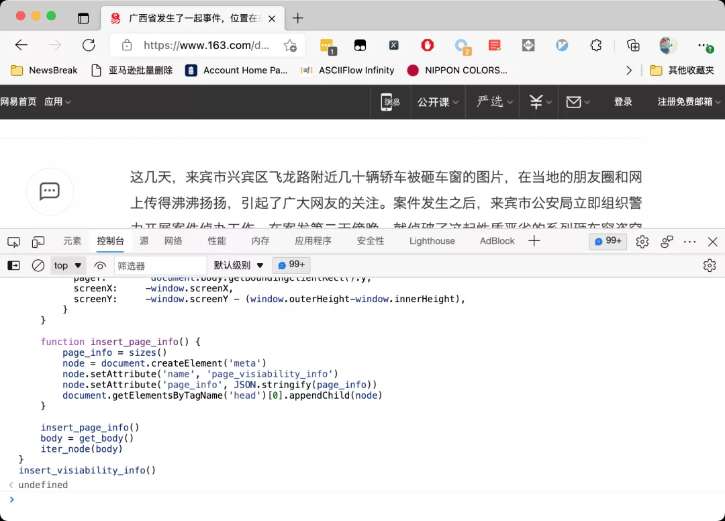Toggle live expression eye icon
Image resolution: width=725 pixels, height=521 pixels.
(100, 265)
